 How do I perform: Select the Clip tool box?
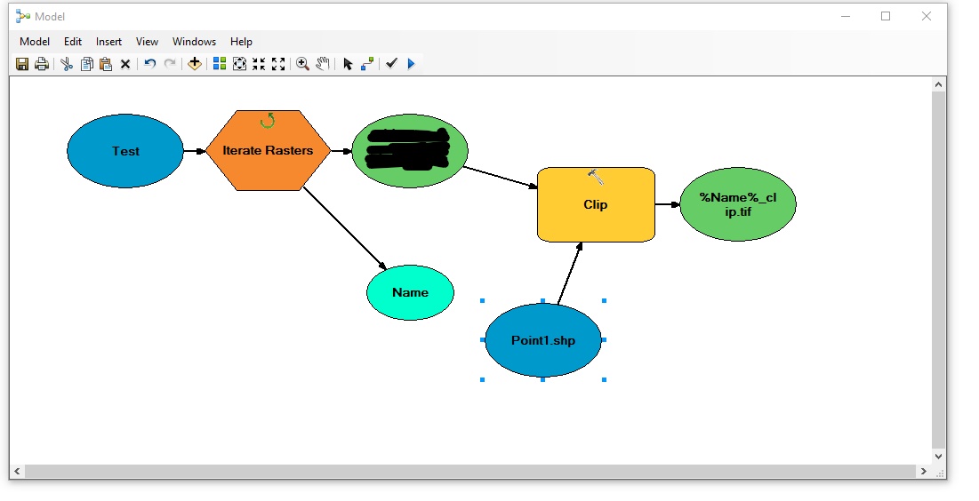coord(597,204)
